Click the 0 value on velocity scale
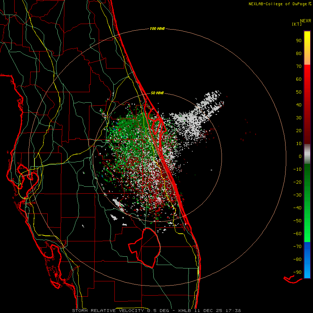 point(300,156)
